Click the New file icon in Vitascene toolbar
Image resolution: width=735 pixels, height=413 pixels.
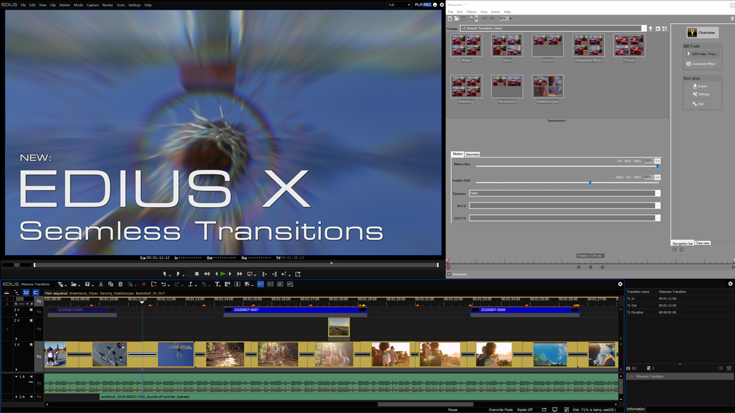450,19
